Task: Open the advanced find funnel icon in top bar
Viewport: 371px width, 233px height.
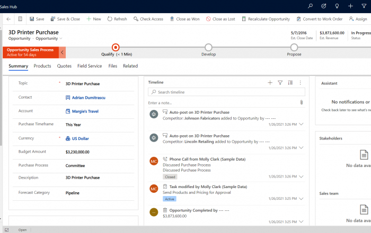Action: [x=364, y=6]
